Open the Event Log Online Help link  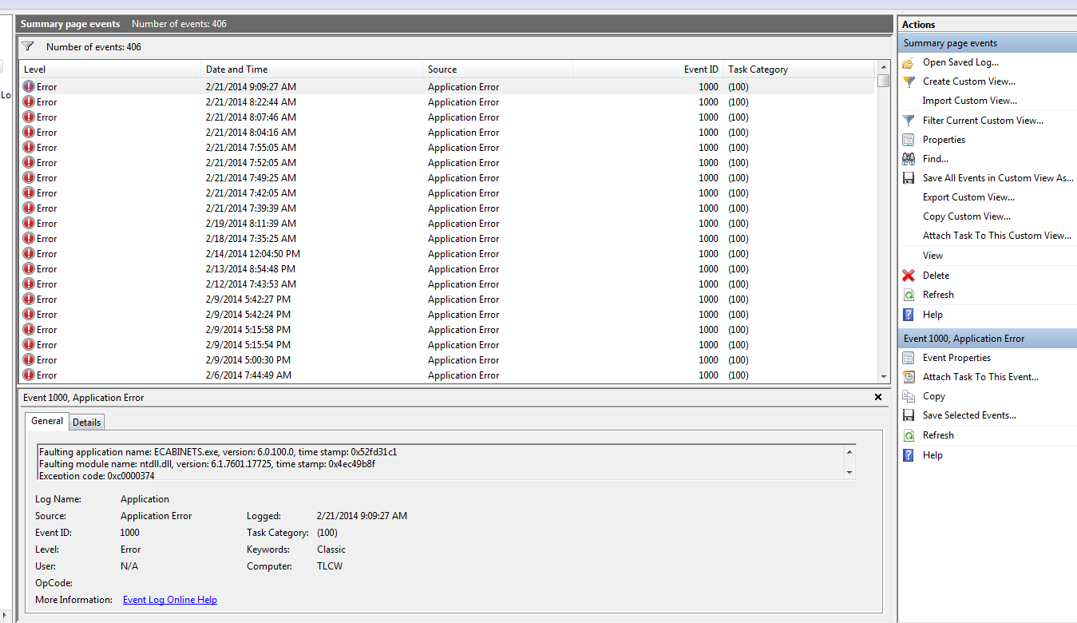coord(169,600)
